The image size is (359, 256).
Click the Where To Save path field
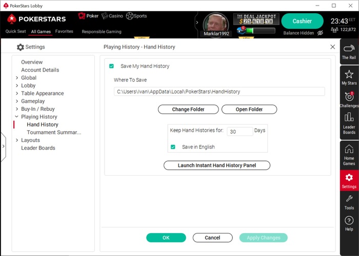tap(219, 91)
